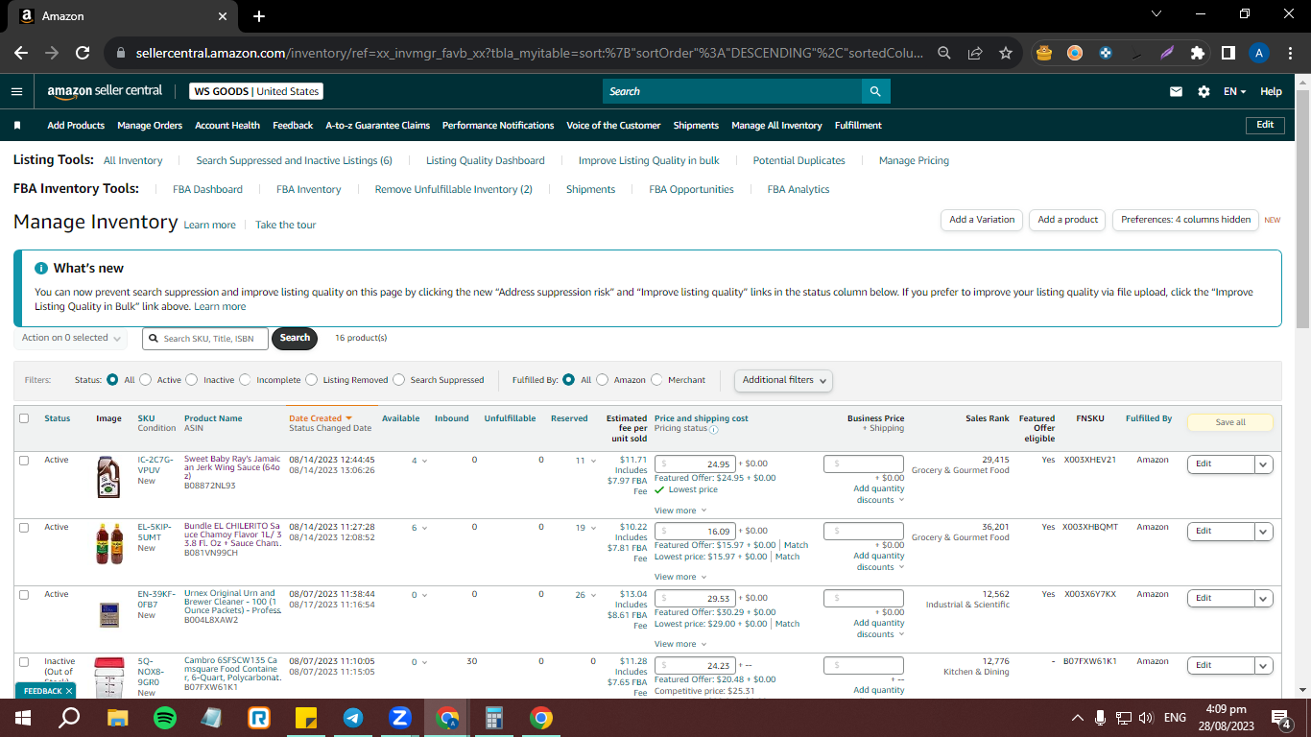Expand the Additional filters dropdown
Screen dimensions: 1311x737
click(x=783, y=380)
